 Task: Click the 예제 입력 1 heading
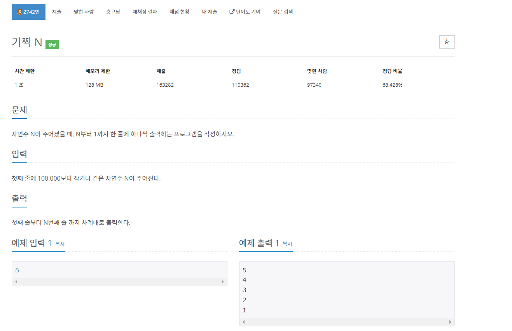coord(31,243)
